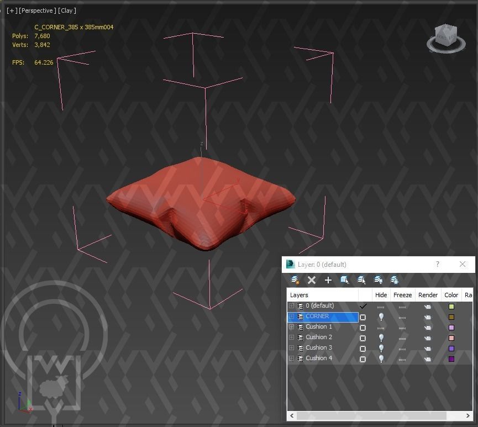
Task: Click the Hide column header
Action: [x=381, y=295]
